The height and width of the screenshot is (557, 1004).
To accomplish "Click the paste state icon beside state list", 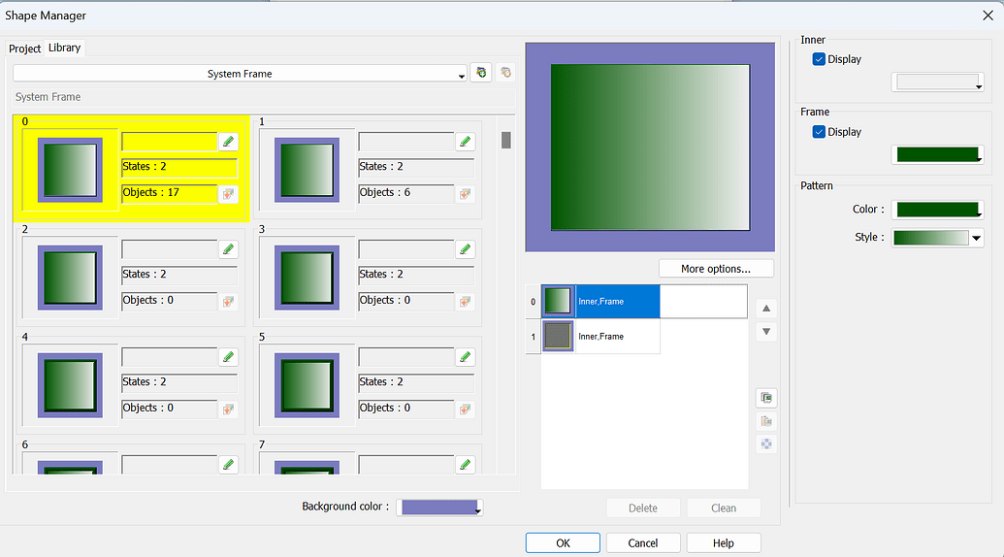I will (x=765, y=420).
